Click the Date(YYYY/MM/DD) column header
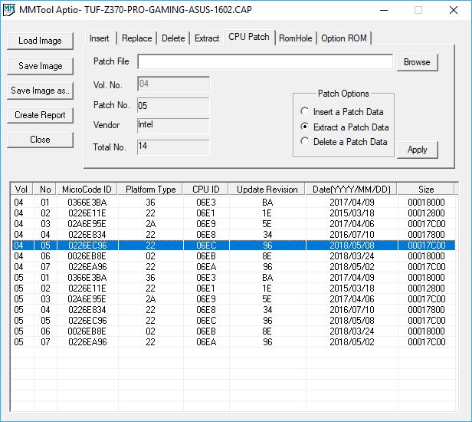The height and width of the screenshot is (422, 472). click(x=352, y=190)
